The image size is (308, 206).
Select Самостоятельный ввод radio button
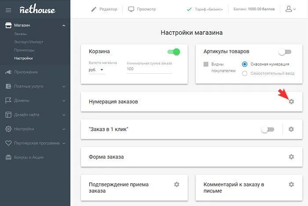[x=245, y=73]
